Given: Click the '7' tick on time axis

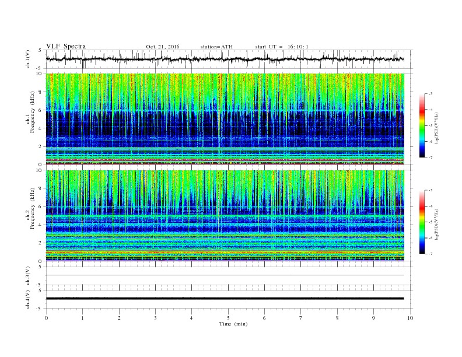Looking at the screenshot, I should (x=301, y=318).
